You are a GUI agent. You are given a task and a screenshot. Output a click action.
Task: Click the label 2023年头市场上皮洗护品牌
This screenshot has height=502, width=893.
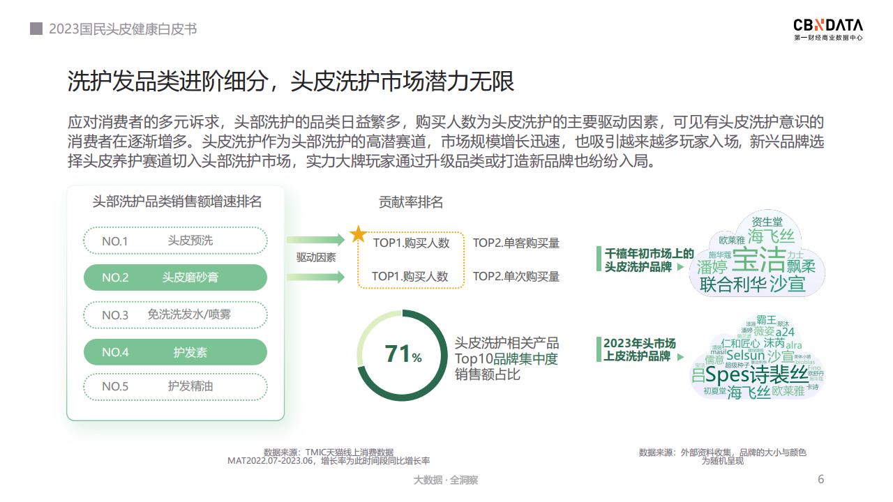pos(639,350)
